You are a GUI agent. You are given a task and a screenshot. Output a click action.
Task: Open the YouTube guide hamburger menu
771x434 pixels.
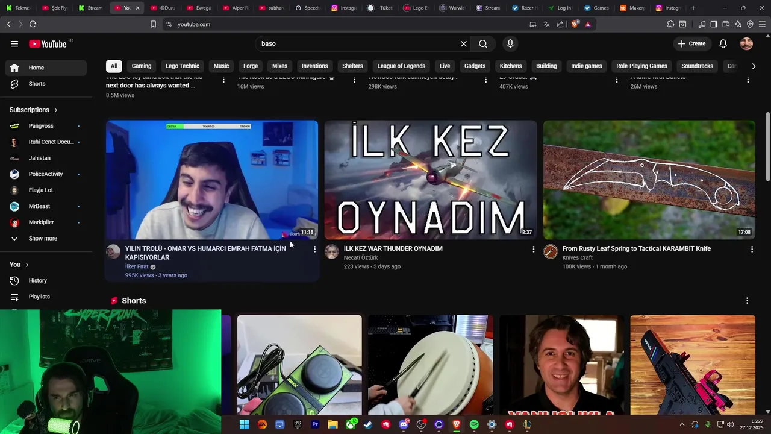point(14,43)
